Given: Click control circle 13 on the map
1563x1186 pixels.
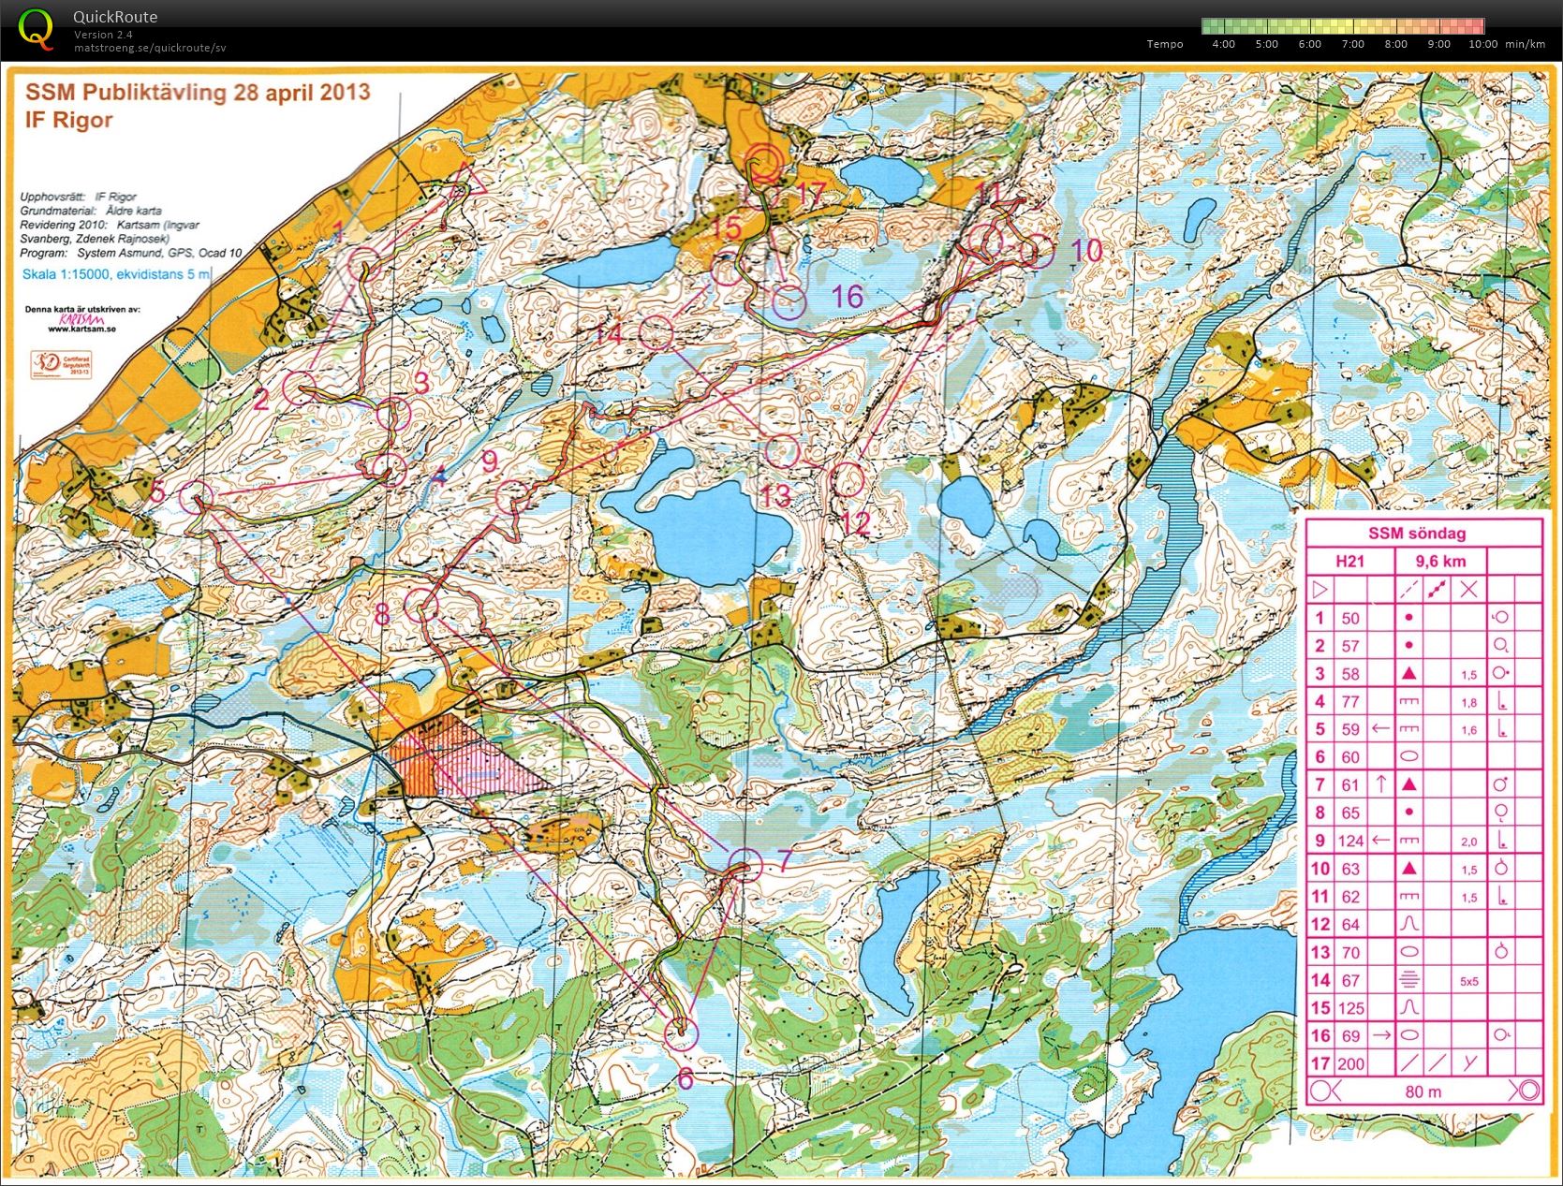Looking at the screenshot, I should [x=782, y=451].
